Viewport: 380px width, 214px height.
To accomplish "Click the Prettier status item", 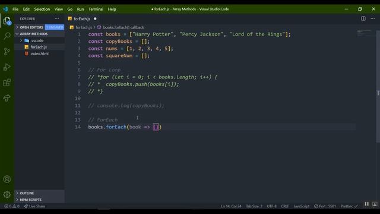I will click(x=349, y=206).
